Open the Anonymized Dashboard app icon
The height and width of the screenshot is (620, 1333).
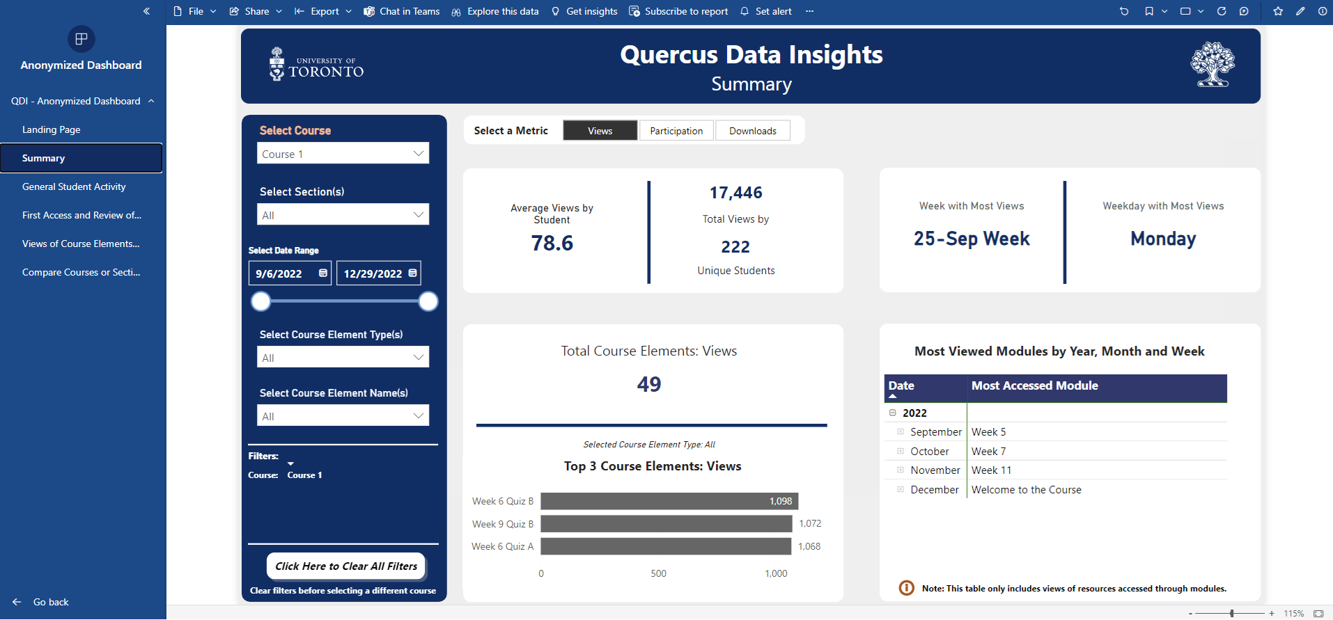click(81, 39)
